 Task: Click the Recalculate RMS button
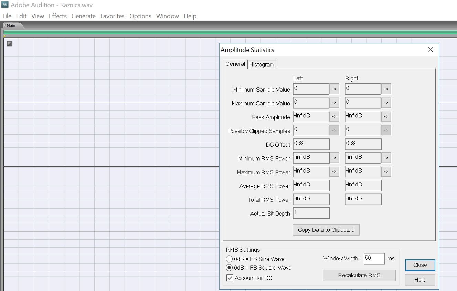(359, 275)
